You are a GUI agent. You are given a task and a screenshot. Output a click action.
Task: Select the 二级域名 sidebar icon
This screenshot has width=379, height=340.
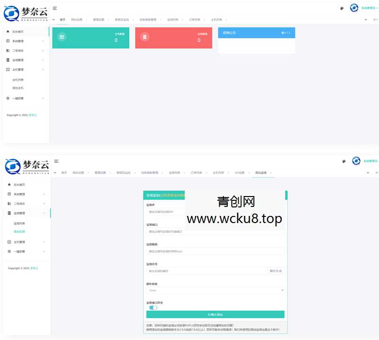point(7,50)
